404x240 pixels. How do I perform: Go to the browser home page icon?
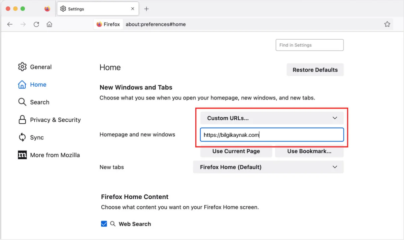(49, 24)
